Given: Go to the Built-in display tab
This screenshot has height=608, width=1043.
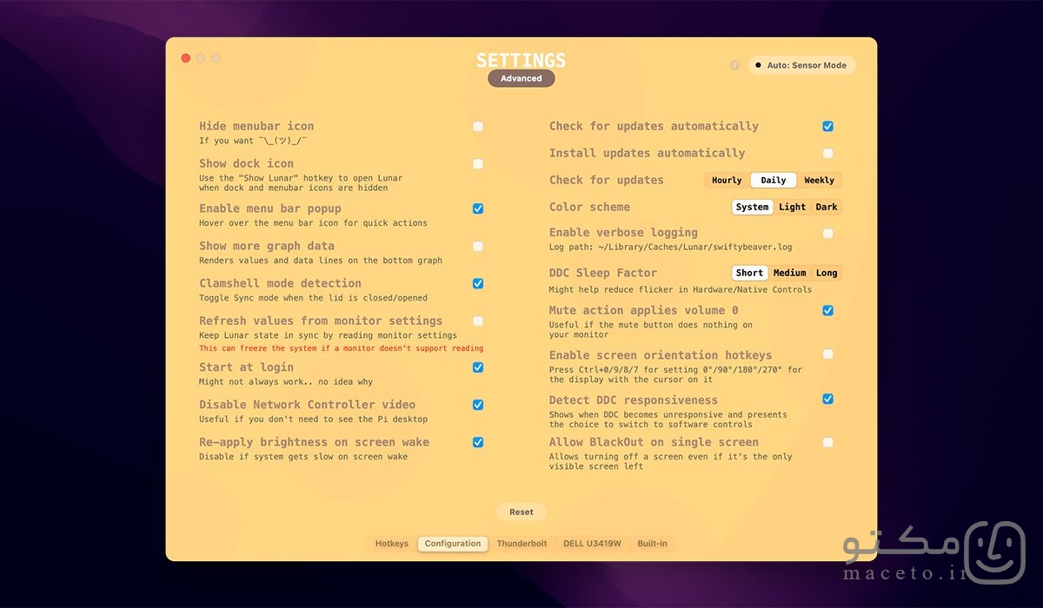Looking at the screenshot, I should (652, 544).
